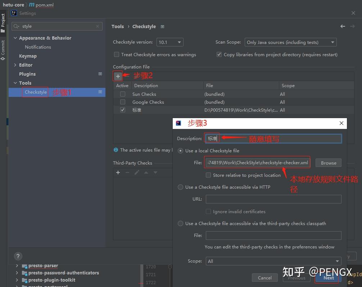Close the configuration dialog with X
This screenshot has height=287, width=362.
click(x=341, y=123)
